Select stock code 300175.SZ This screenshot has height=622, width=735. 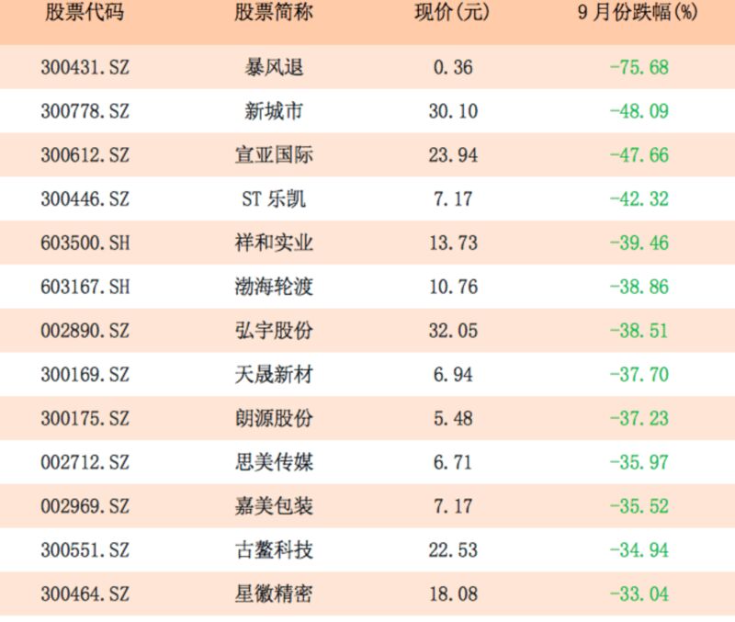pyautogui.click(x=85, y=419)
